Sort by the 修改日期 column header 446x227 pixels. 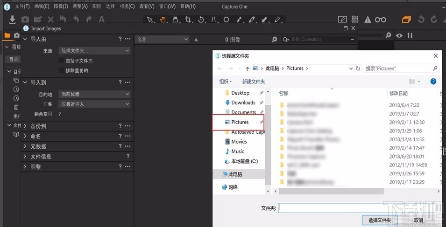pyautogui.click(x=398, y=93)
